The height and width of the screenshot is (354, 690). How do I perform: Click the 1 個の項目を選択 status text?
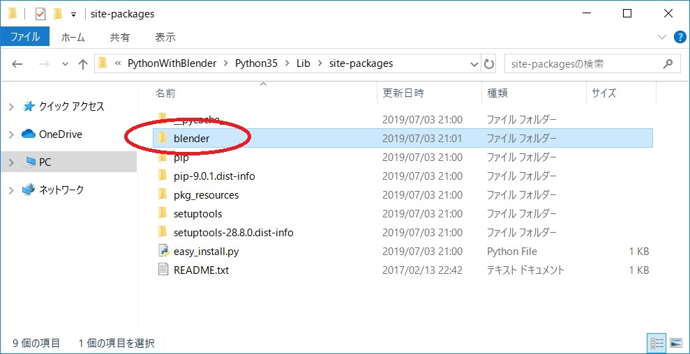pyautogui.click(x=117, y=344)
